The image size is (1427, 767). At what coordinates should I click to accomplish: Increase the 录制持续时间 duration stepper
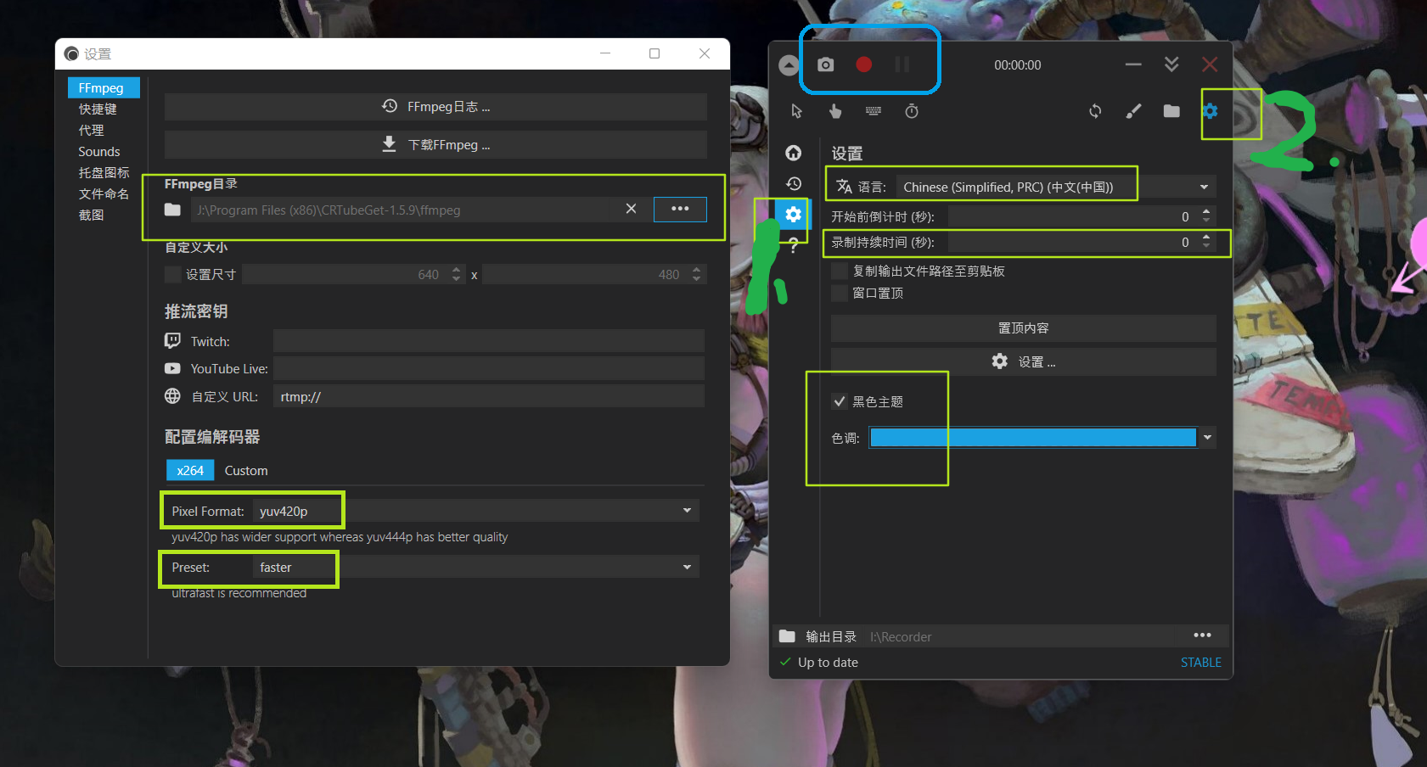pos(1206,237)
